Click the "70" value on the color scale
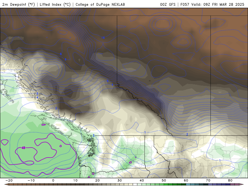248x186 pixels. (x=208, y=180)
